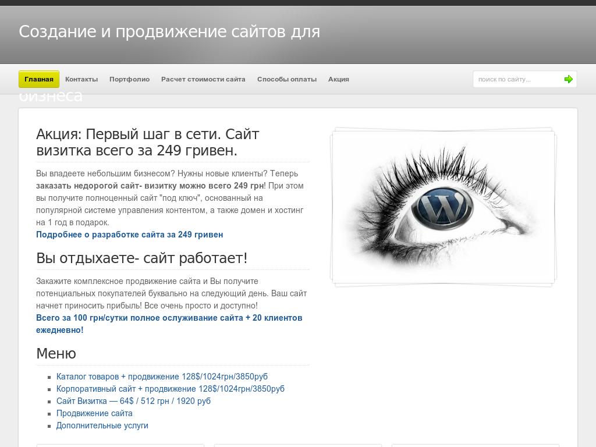The width and height of the screenshot is (596, 447).
Task: Click Сайт Визитка — 64$ link
Action: [x=133, y=401]
